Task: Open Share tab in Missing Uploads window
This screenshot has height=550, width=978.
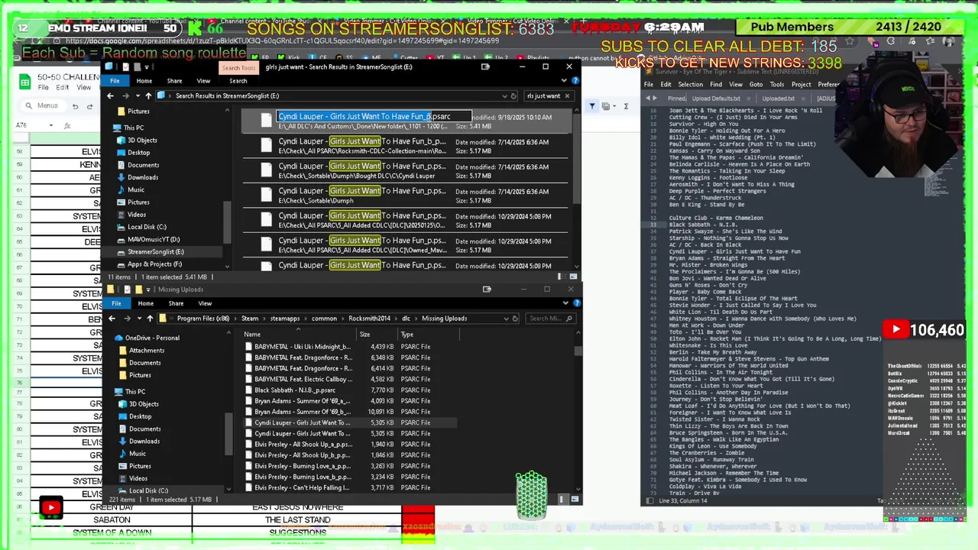Action: point(176,303)
